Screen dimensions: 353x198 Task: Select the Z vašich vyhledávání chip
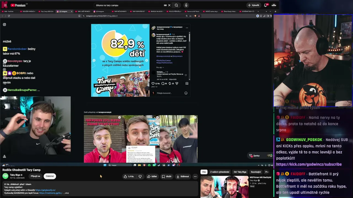click(220, 172)
